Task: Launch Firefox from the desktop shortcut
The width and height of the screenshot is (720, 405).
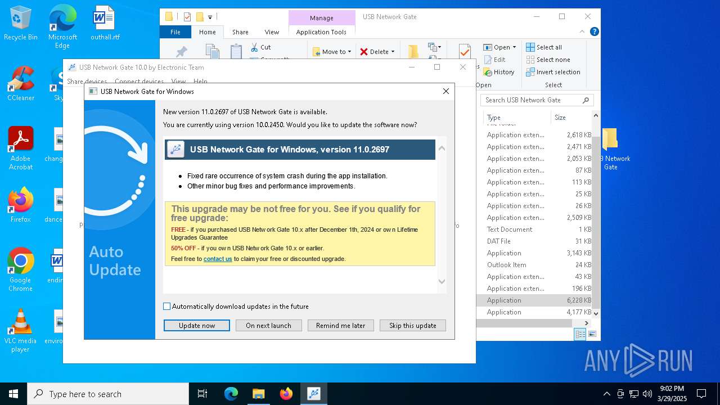Action: point(20,205)
